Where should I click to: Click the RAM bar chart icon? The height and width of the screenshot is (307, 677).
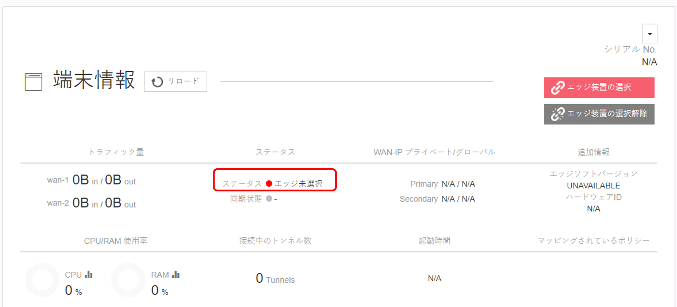[x=176, y=275]
